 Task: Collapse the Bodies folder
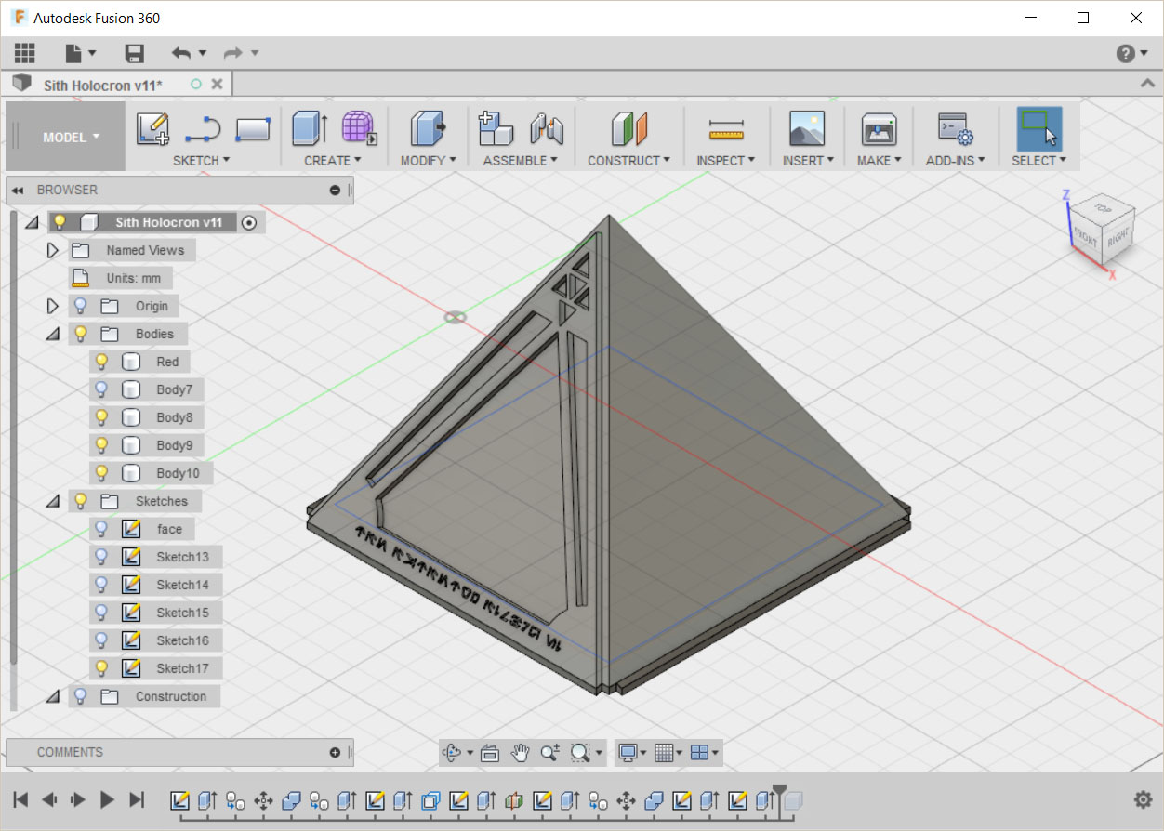(x=52, y=334)
